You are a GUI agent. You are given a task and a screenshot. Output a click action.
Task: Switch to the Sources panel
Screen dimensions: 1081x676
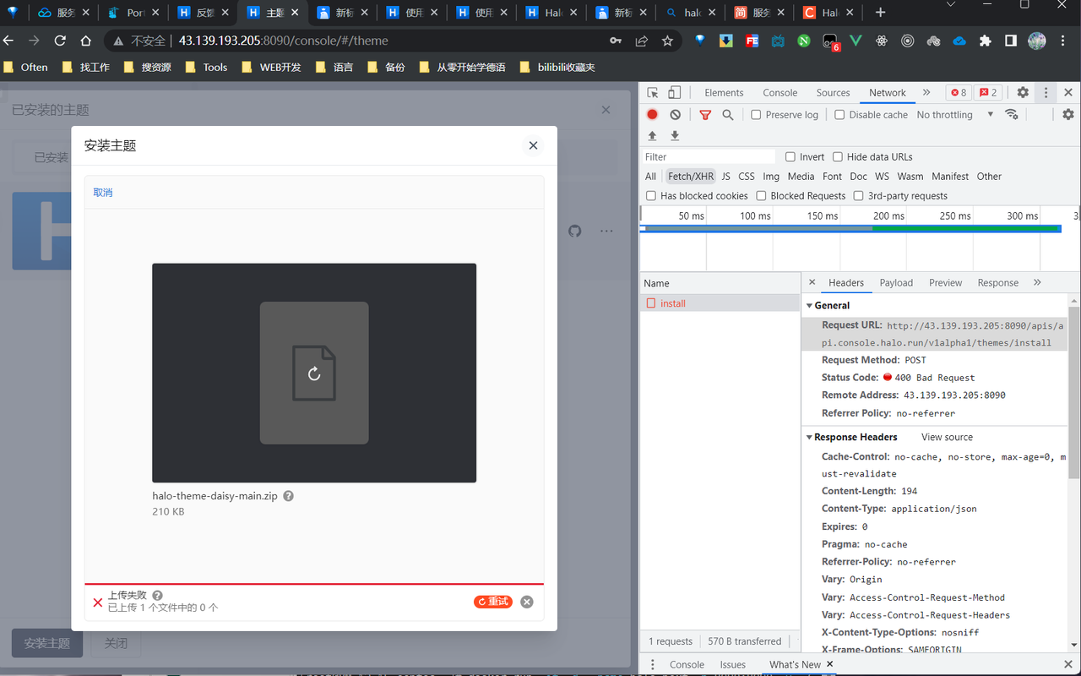[833, 93]
